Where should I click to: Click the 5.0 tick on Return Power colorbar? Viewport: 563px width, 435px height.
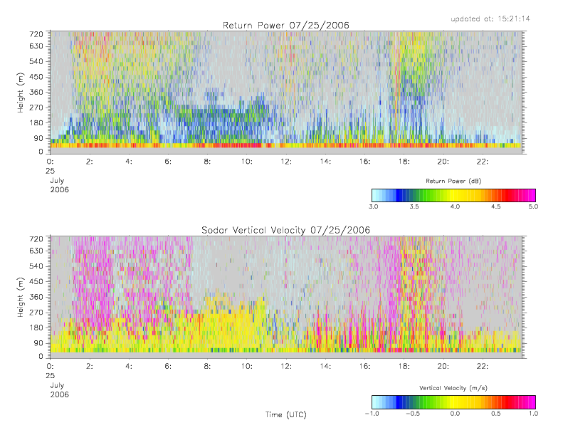click(533, 206)
